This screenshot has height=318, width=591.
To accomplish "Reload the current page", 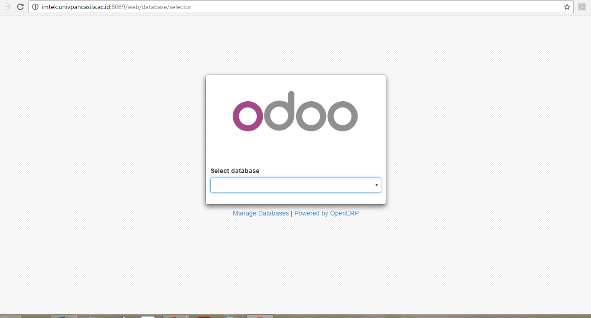I will coord(20,7).
